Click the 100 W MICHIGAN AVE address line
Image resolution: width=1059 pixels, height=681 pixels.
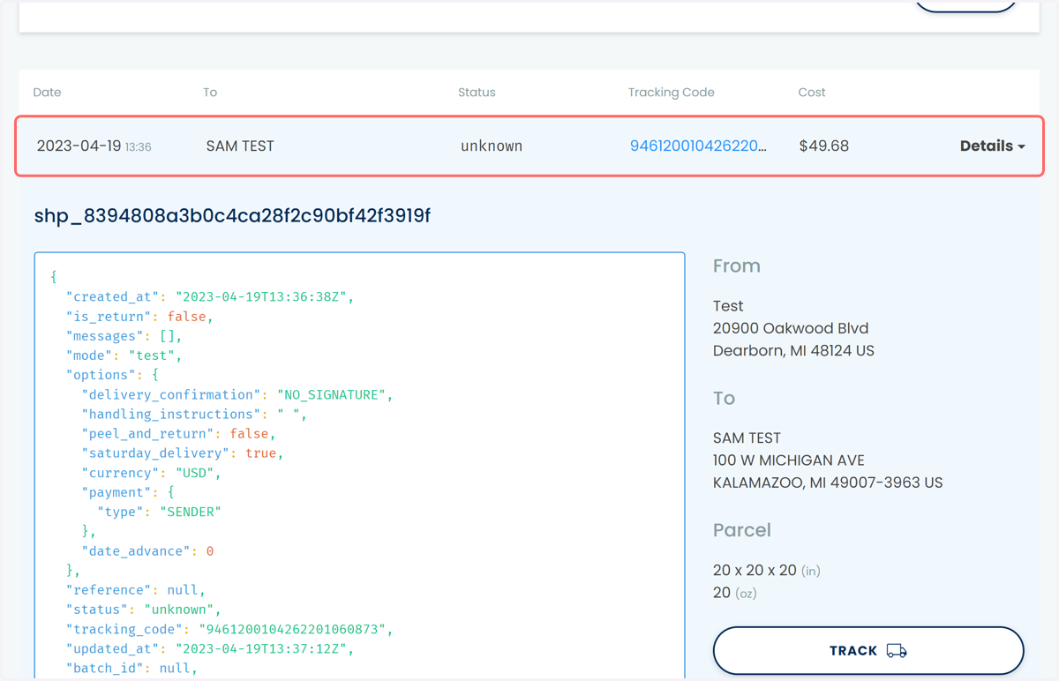[x=789, y=460]
